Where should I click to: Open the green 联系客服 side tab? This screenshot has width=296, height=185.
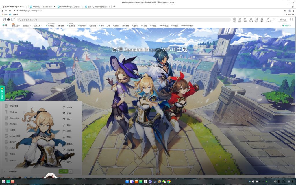[x=2, y=93]
